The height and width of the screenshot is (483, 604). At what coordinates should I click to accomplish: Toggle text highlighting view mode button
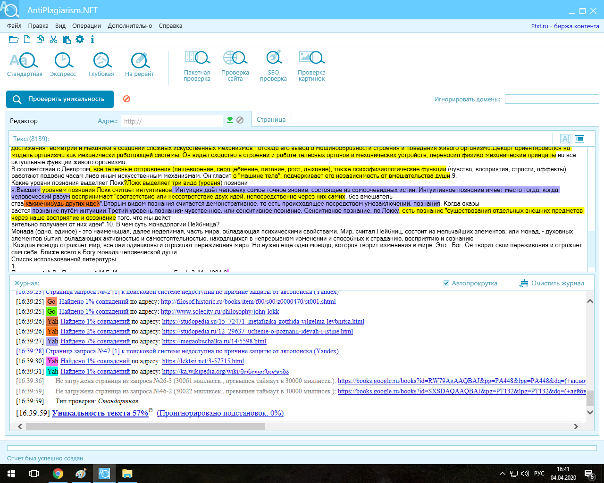(x=566, y=139)
